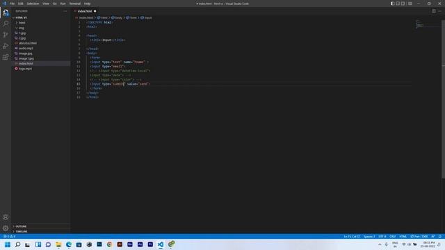Open the Selection menu
445x250 pixels.
tap(33, 3)
